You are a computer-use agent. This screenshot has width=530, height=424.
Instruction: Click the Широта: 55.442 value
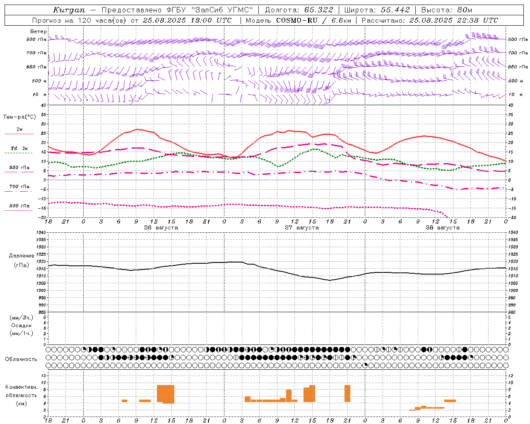pyautogui.click(x=377, y=10)
